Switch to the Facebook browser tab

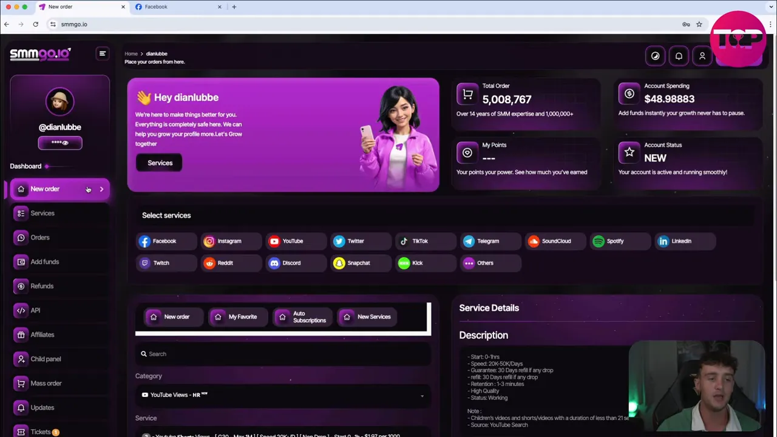(x=155, y=7)
